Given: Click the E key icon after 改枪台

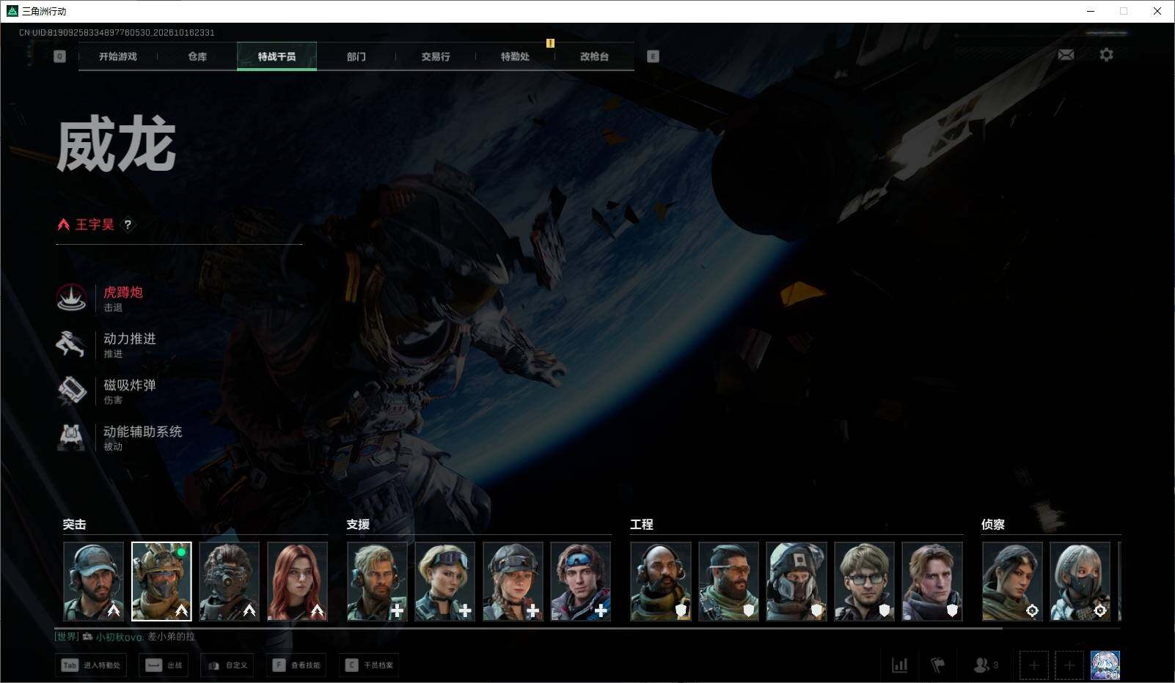Looking at the screenshot, I should pos(653,56).
